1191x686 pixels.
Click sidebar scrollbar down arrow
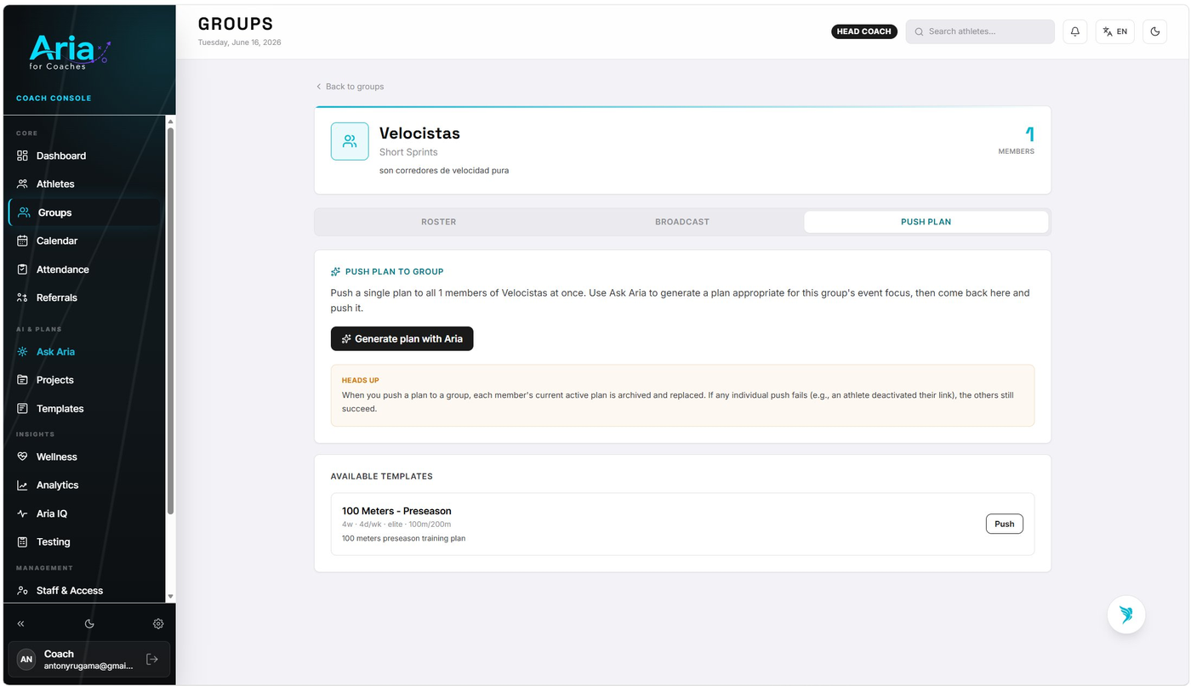pyautogui.click(x=170, y=597)
